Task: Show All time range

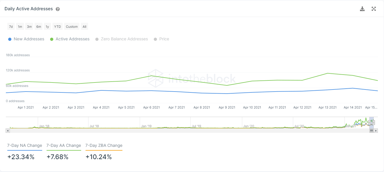Action: coord(84,27)
